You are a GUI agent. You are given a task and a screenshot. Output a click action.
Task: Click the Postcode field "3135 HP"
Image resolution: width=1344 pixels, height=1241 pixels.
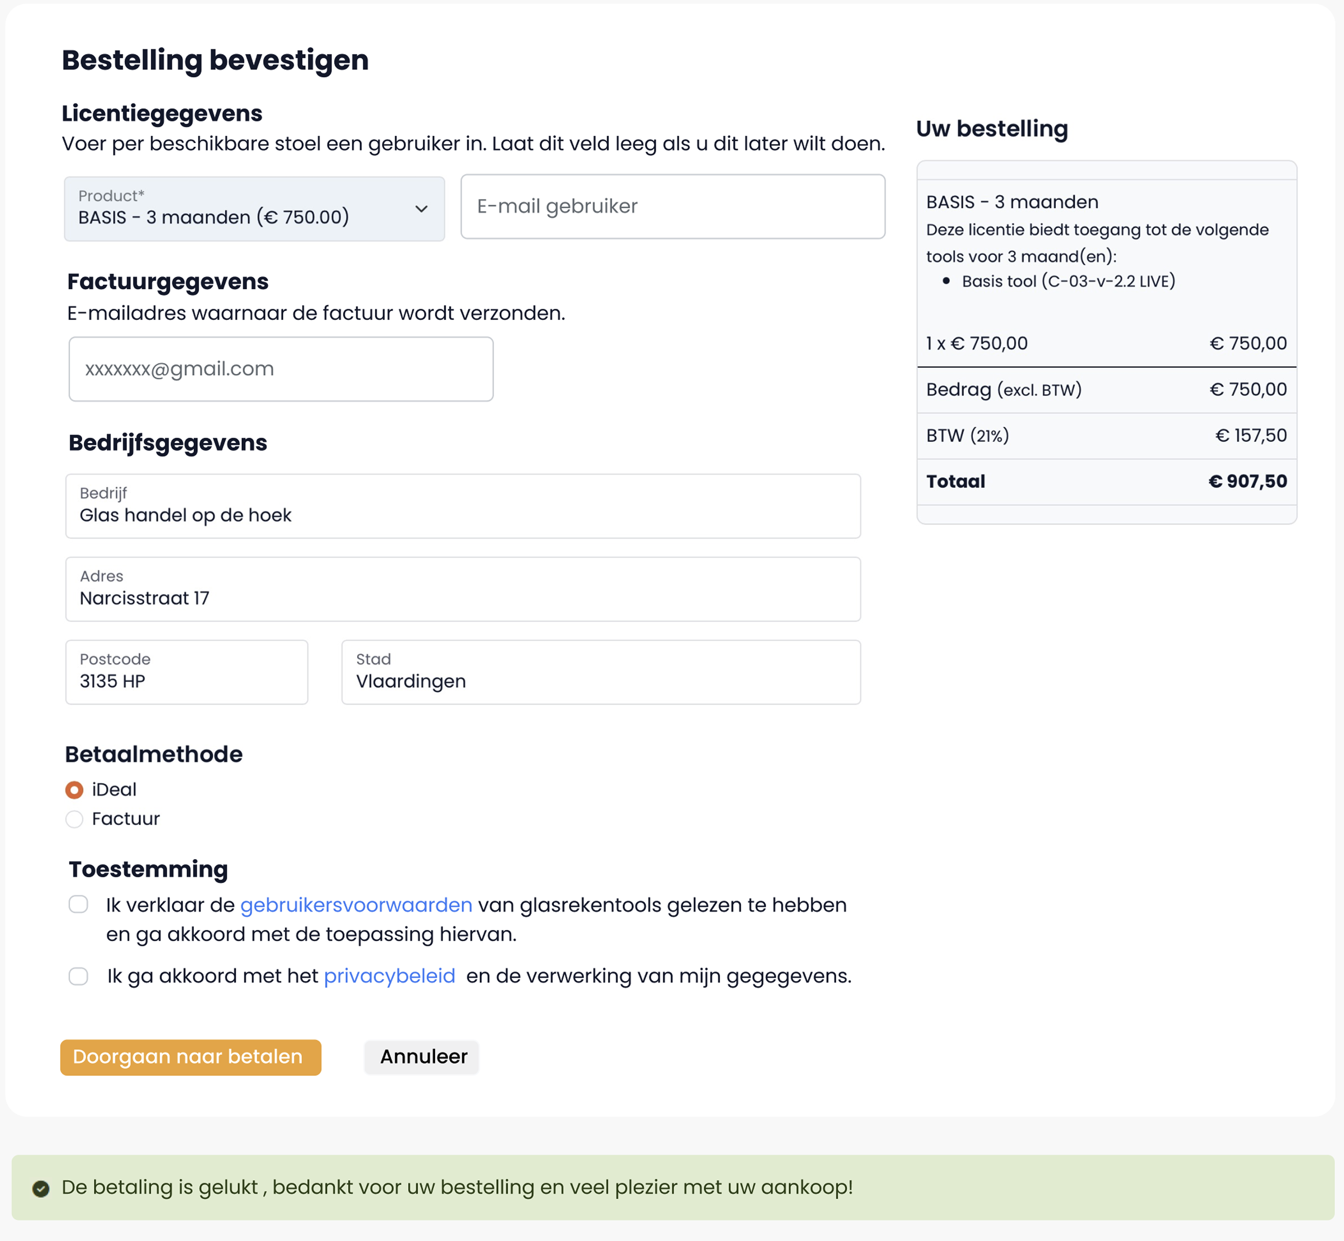click(186, 672)
